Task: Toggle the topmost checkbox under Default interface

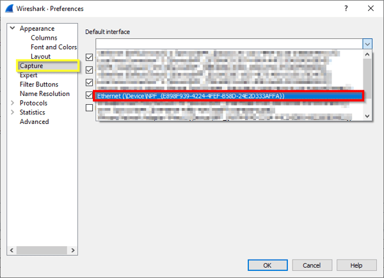Action: [x=90, y=57]
